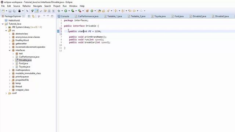Open the Navigate menu
The height and width of the screenshot is (132, 235).
click(x=37, y=6)
